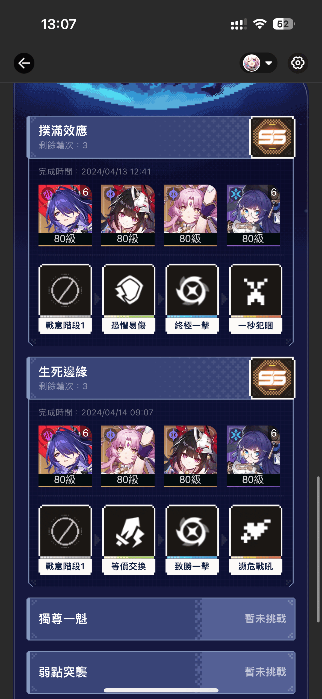Screen dimensions: 322x699
Task: Tap the SS rank badge of 撲滿效應
Action: (272, 137)
